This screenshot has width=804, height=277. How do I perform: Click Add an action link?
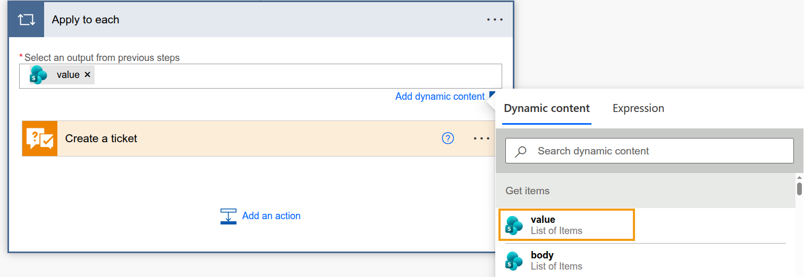[x=272, y=216]
